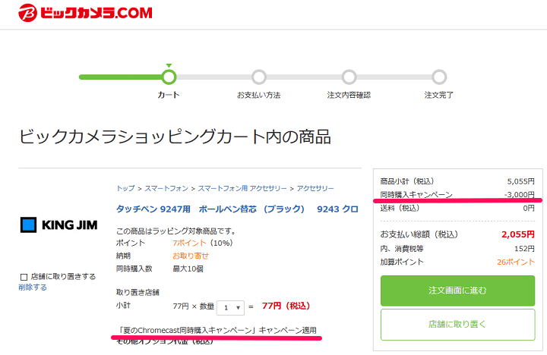Click the 店舗に取り置く button
Image resolution: width=547 pixels, height=355 pixels.
tap(457, 325)
